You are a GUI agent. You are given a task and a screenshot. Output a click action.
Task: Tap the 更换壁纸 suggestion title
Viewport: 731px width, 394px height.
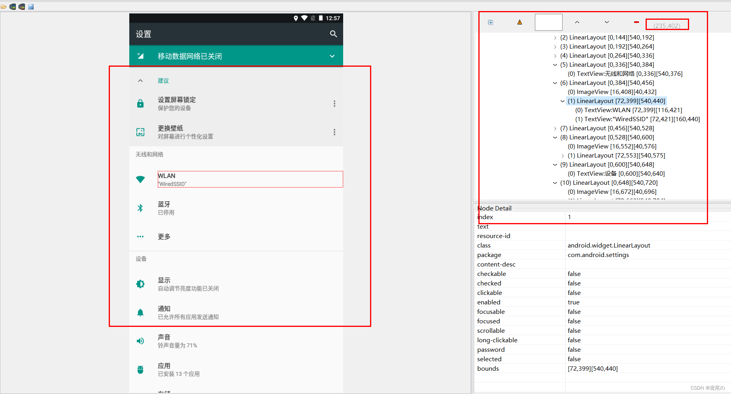[170, 128]
